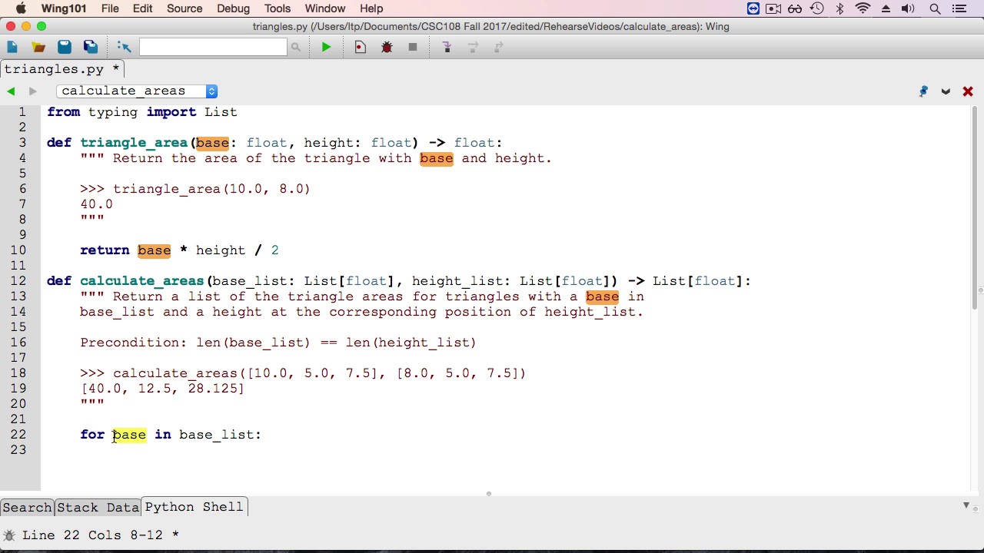Open Spotlight search in the menu bar
984x553 pixels.
(935, 8)
